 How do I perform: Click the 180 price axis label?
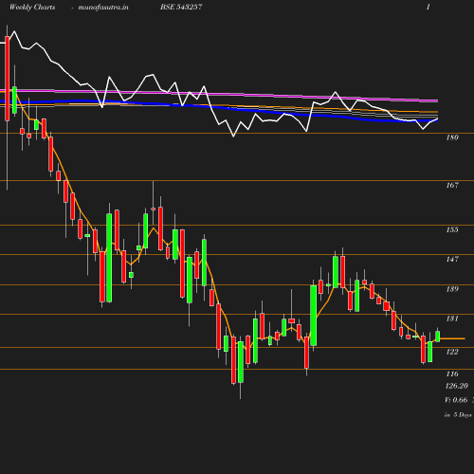[452, 137]
